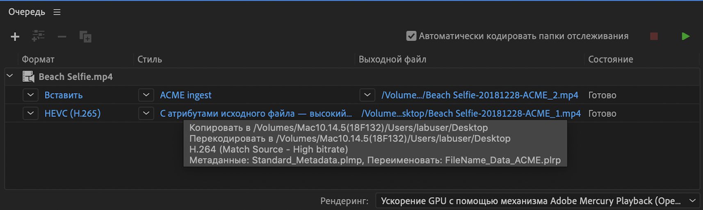
Task: Open format dropdown next to Вставить
Action: click(x=30, y=95)
